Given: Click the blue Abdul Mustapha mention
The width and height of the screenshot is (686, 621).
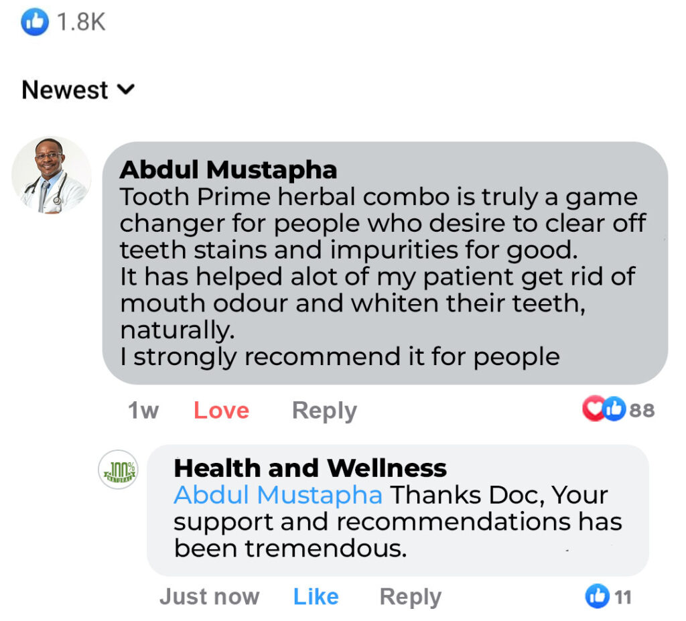Looking at the screenshot, I should pyautogui.click(x=278, y=495).
